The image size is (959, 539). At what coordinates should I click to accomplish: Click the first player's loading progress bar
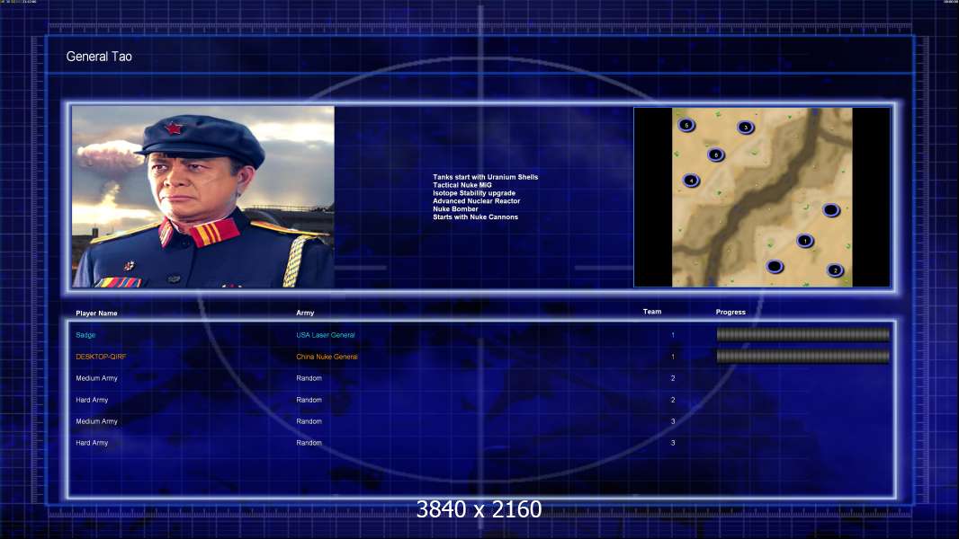(802, 335)
